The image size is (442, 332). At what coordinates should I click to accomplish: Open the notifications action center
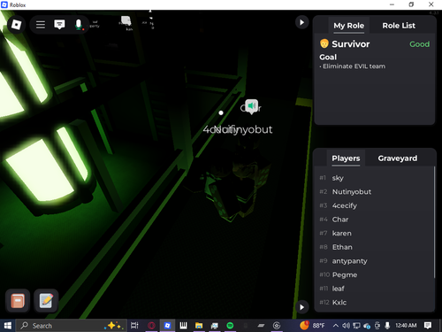[428, 326]
